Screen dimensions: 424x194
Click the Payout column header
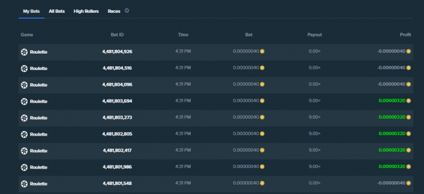[x=314, y=34]
